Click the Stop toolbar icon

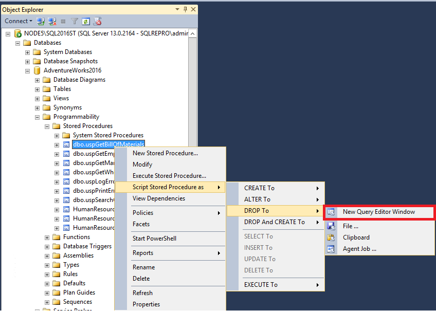coord(63,21)
